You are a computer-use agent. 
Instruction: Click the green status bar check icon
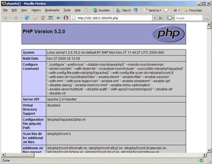pos(201,161)
